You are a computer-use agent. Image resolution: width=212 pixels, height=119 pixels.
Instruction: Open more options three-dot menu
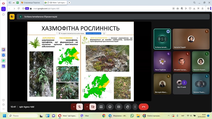pyautogui.click(x=135, y=107)
